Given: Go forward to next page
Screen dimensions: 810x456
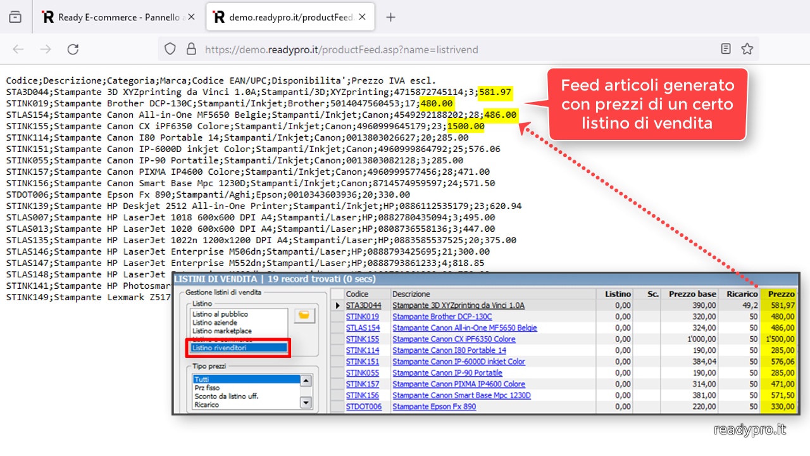Looking at the screenshot, I should 46,49.
